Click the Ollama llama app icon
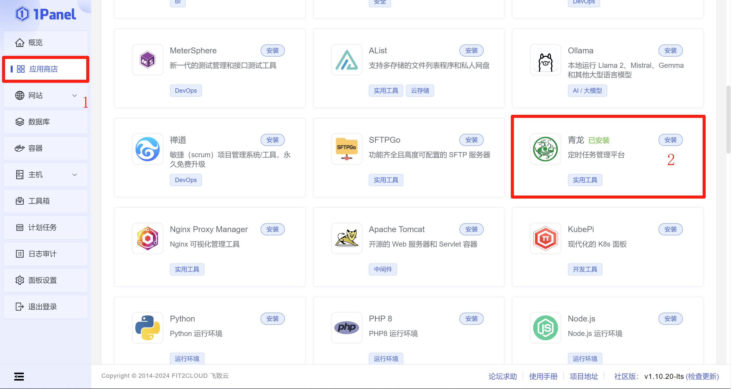 click(545, 60)
